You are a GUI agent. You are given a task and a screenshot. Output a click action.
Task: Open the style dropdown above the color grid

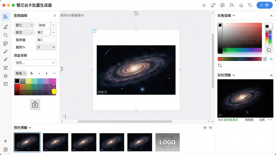click(20, 73)
